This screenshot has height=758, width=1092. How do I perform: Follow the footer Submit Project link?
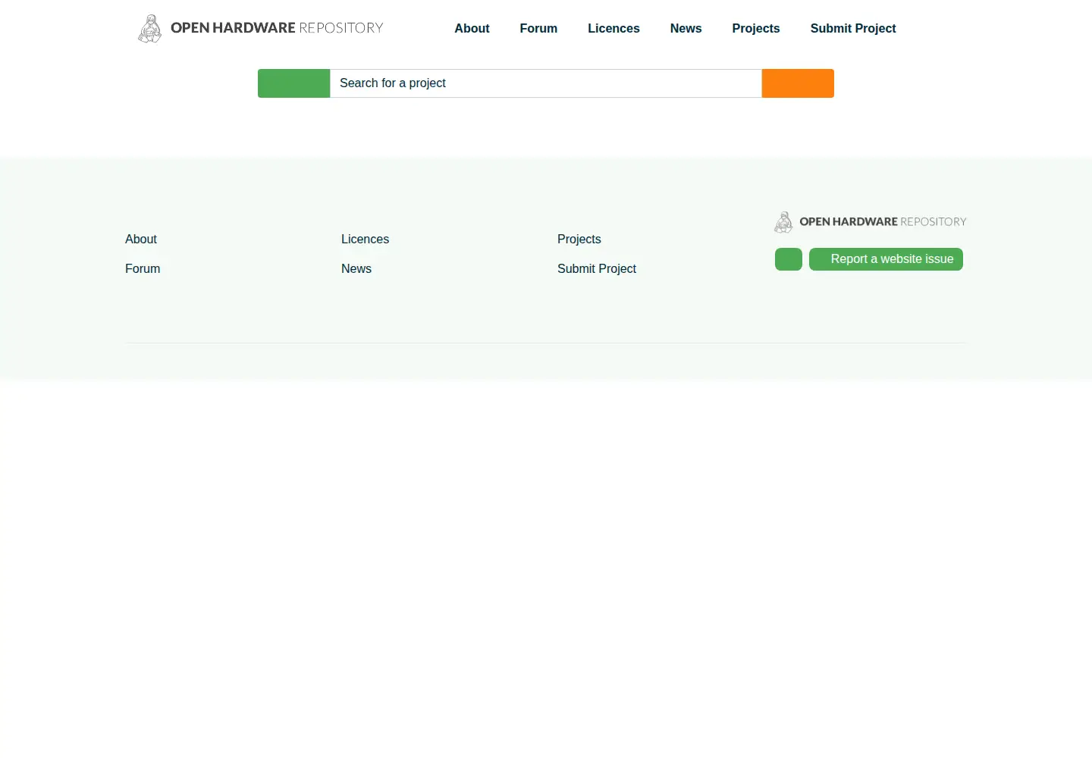click(x=597, y=268)
